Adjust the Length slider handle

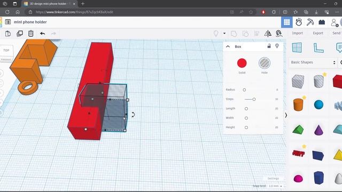[246, 109]
